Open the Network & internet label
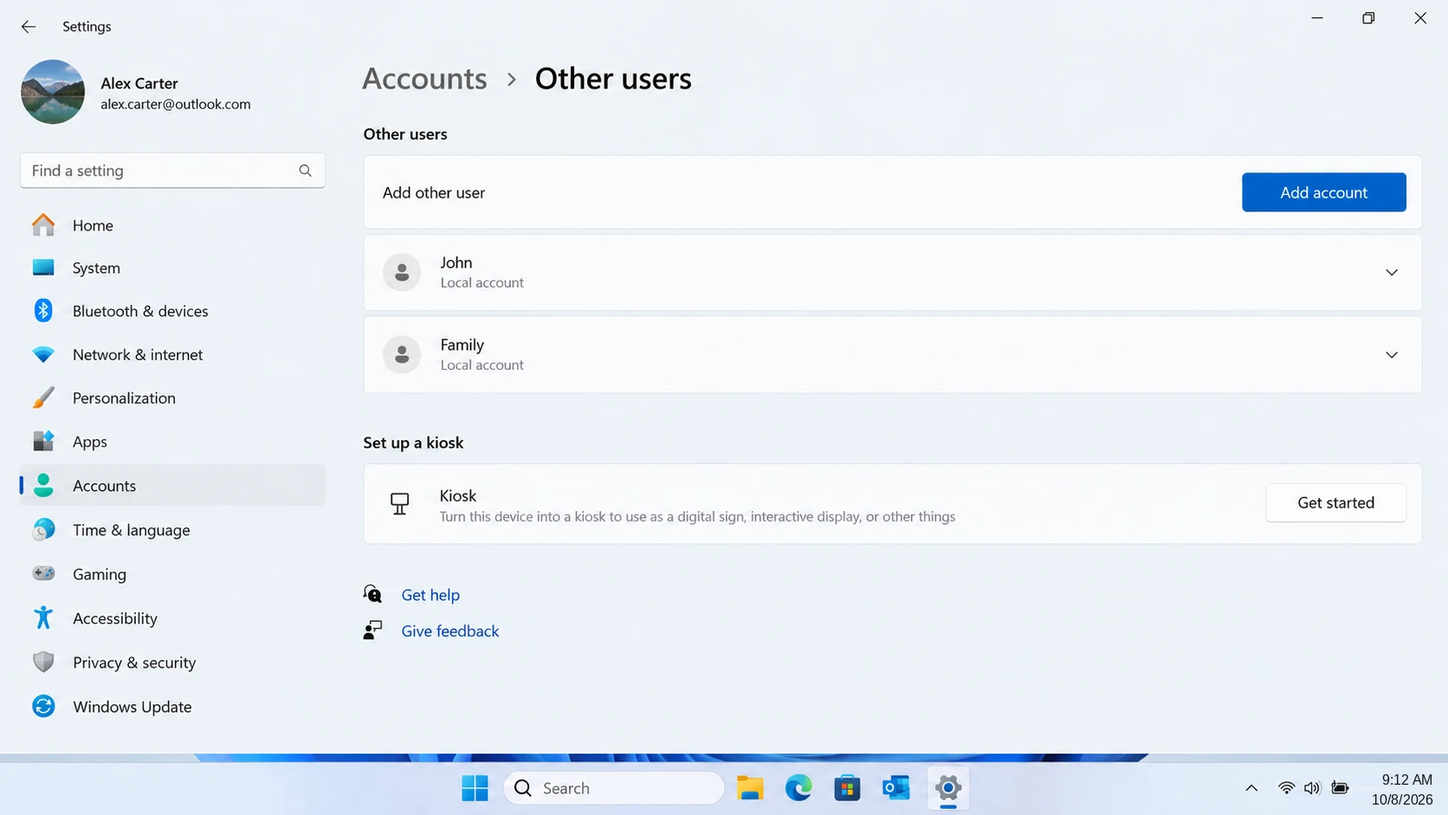Viewport: 1448px width, 815px height. point(138,354)
